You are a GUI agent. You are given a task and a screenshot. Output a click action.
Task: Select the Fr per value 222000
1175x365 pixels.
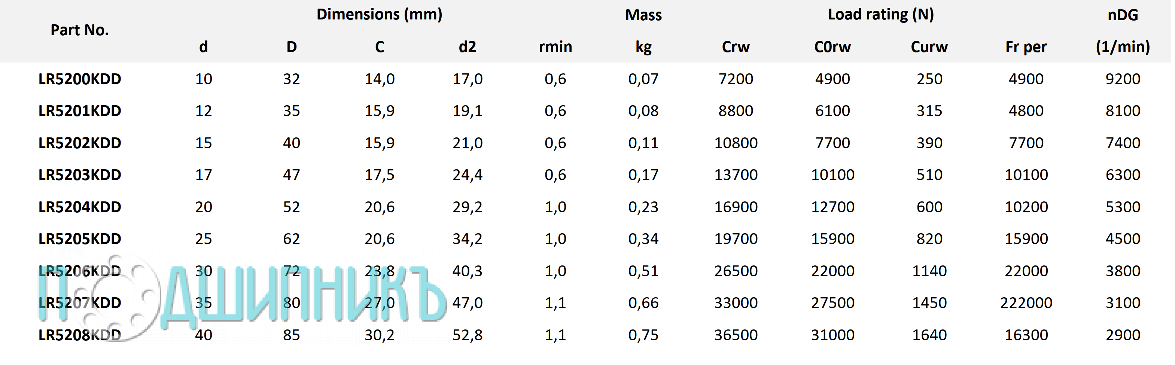tap(1026, 303)
